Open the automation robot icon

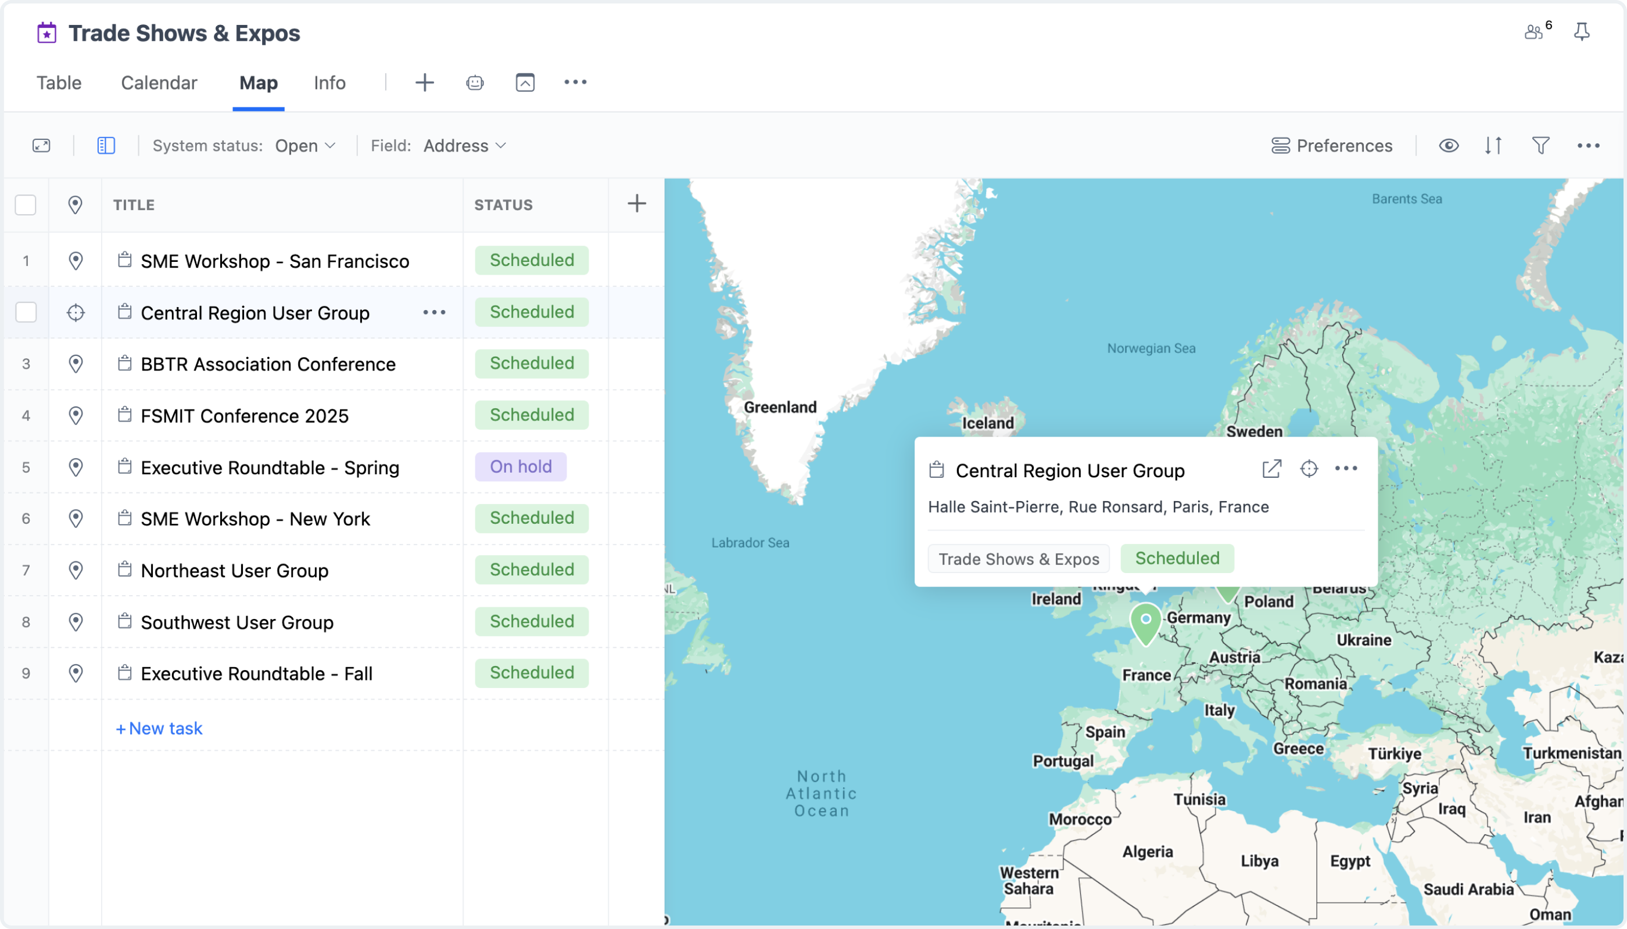click(x=475, y=82)
